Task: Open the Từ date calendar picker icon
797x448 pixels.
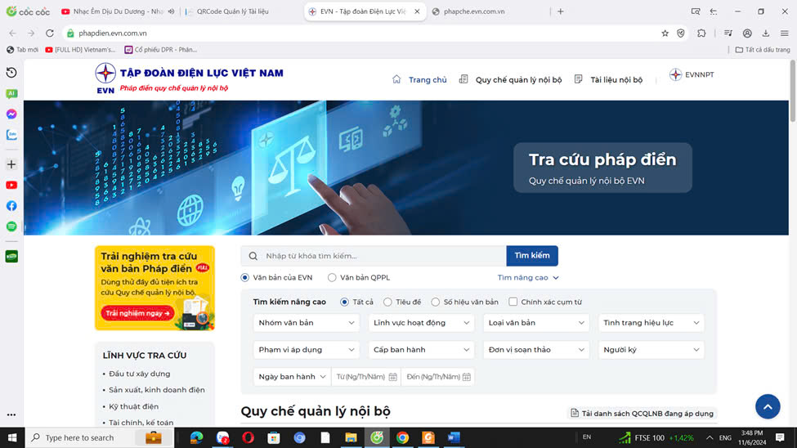Action: [392, 377]
